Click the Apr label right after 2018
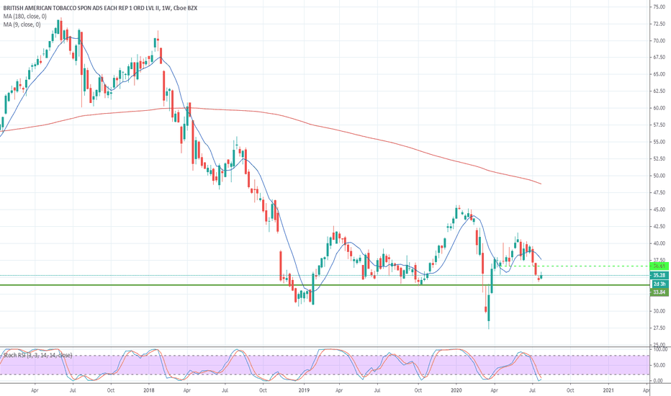This screenshot has height=396, width=671. tap(187, 390)
